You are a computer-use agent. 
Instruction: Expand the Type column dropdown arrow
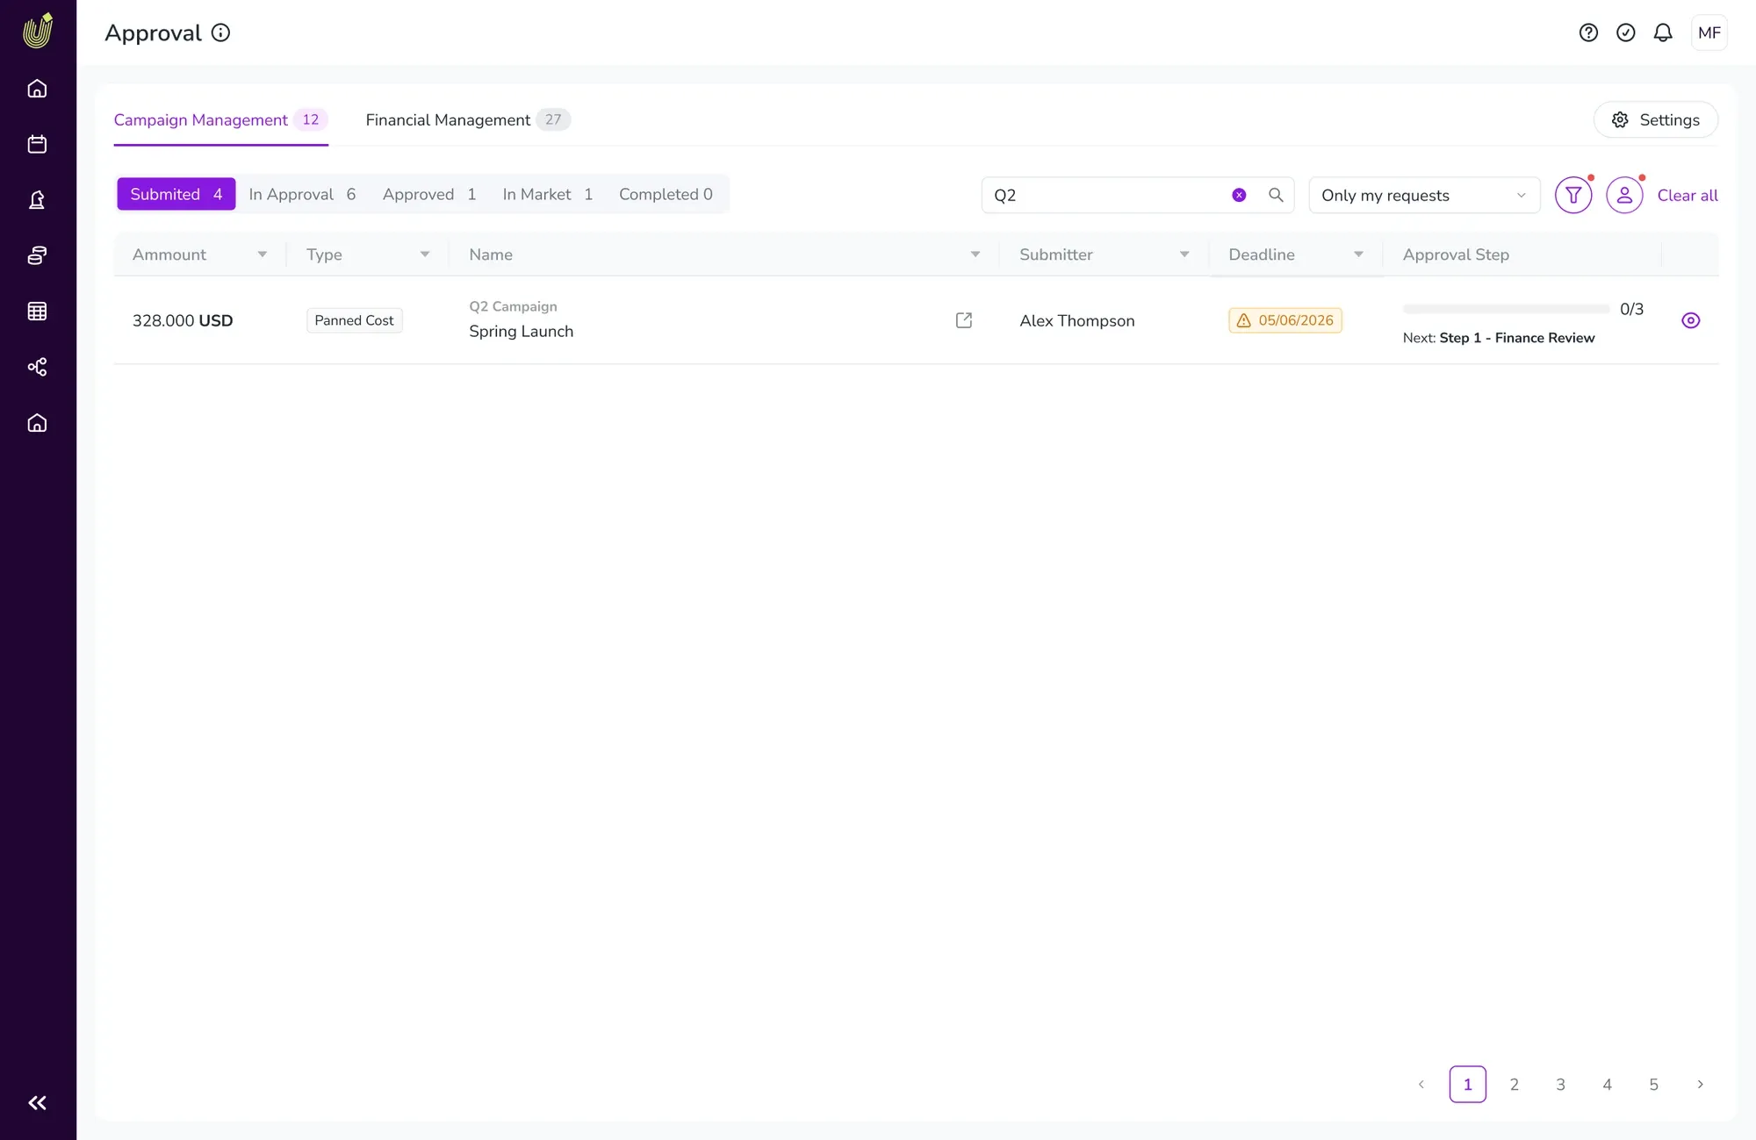(x=425, y=255)
